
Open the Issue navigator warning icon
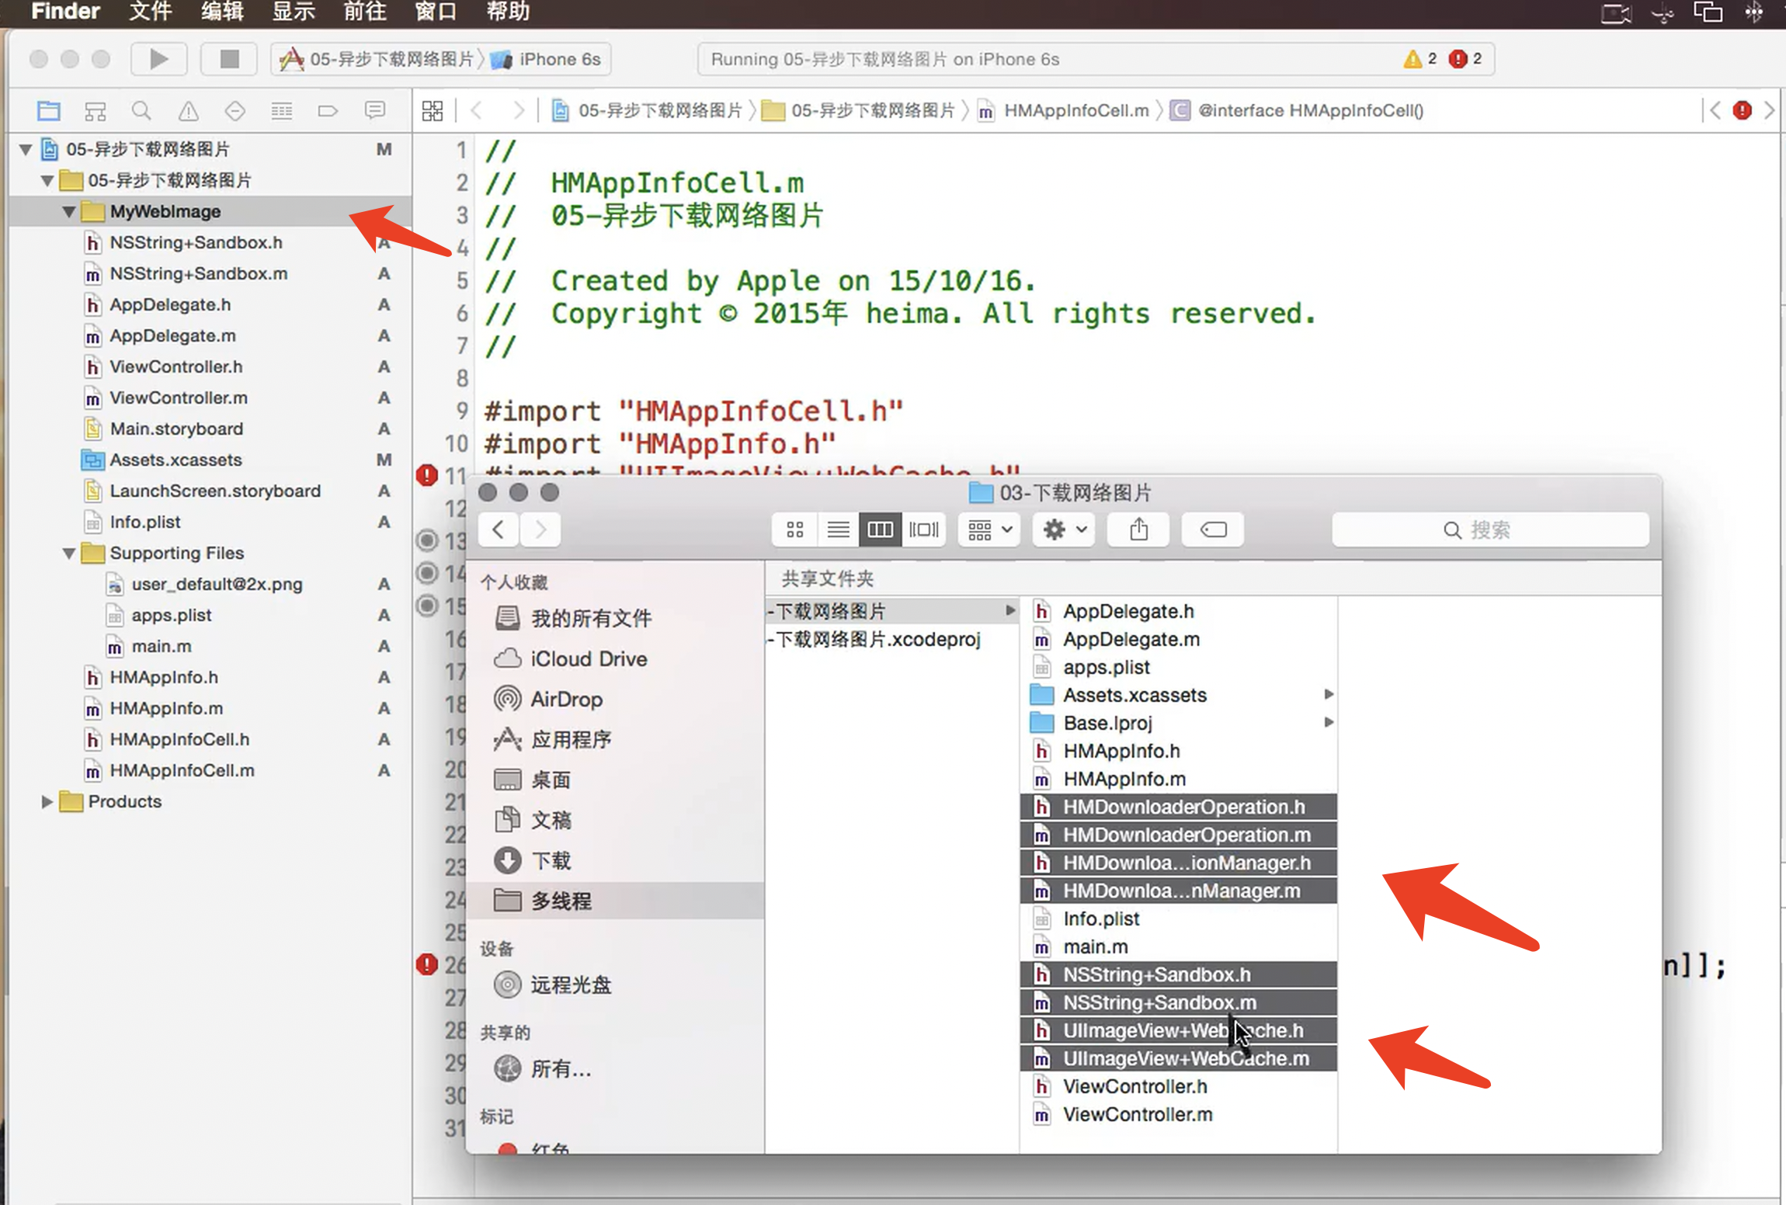(x=188, y=111)
